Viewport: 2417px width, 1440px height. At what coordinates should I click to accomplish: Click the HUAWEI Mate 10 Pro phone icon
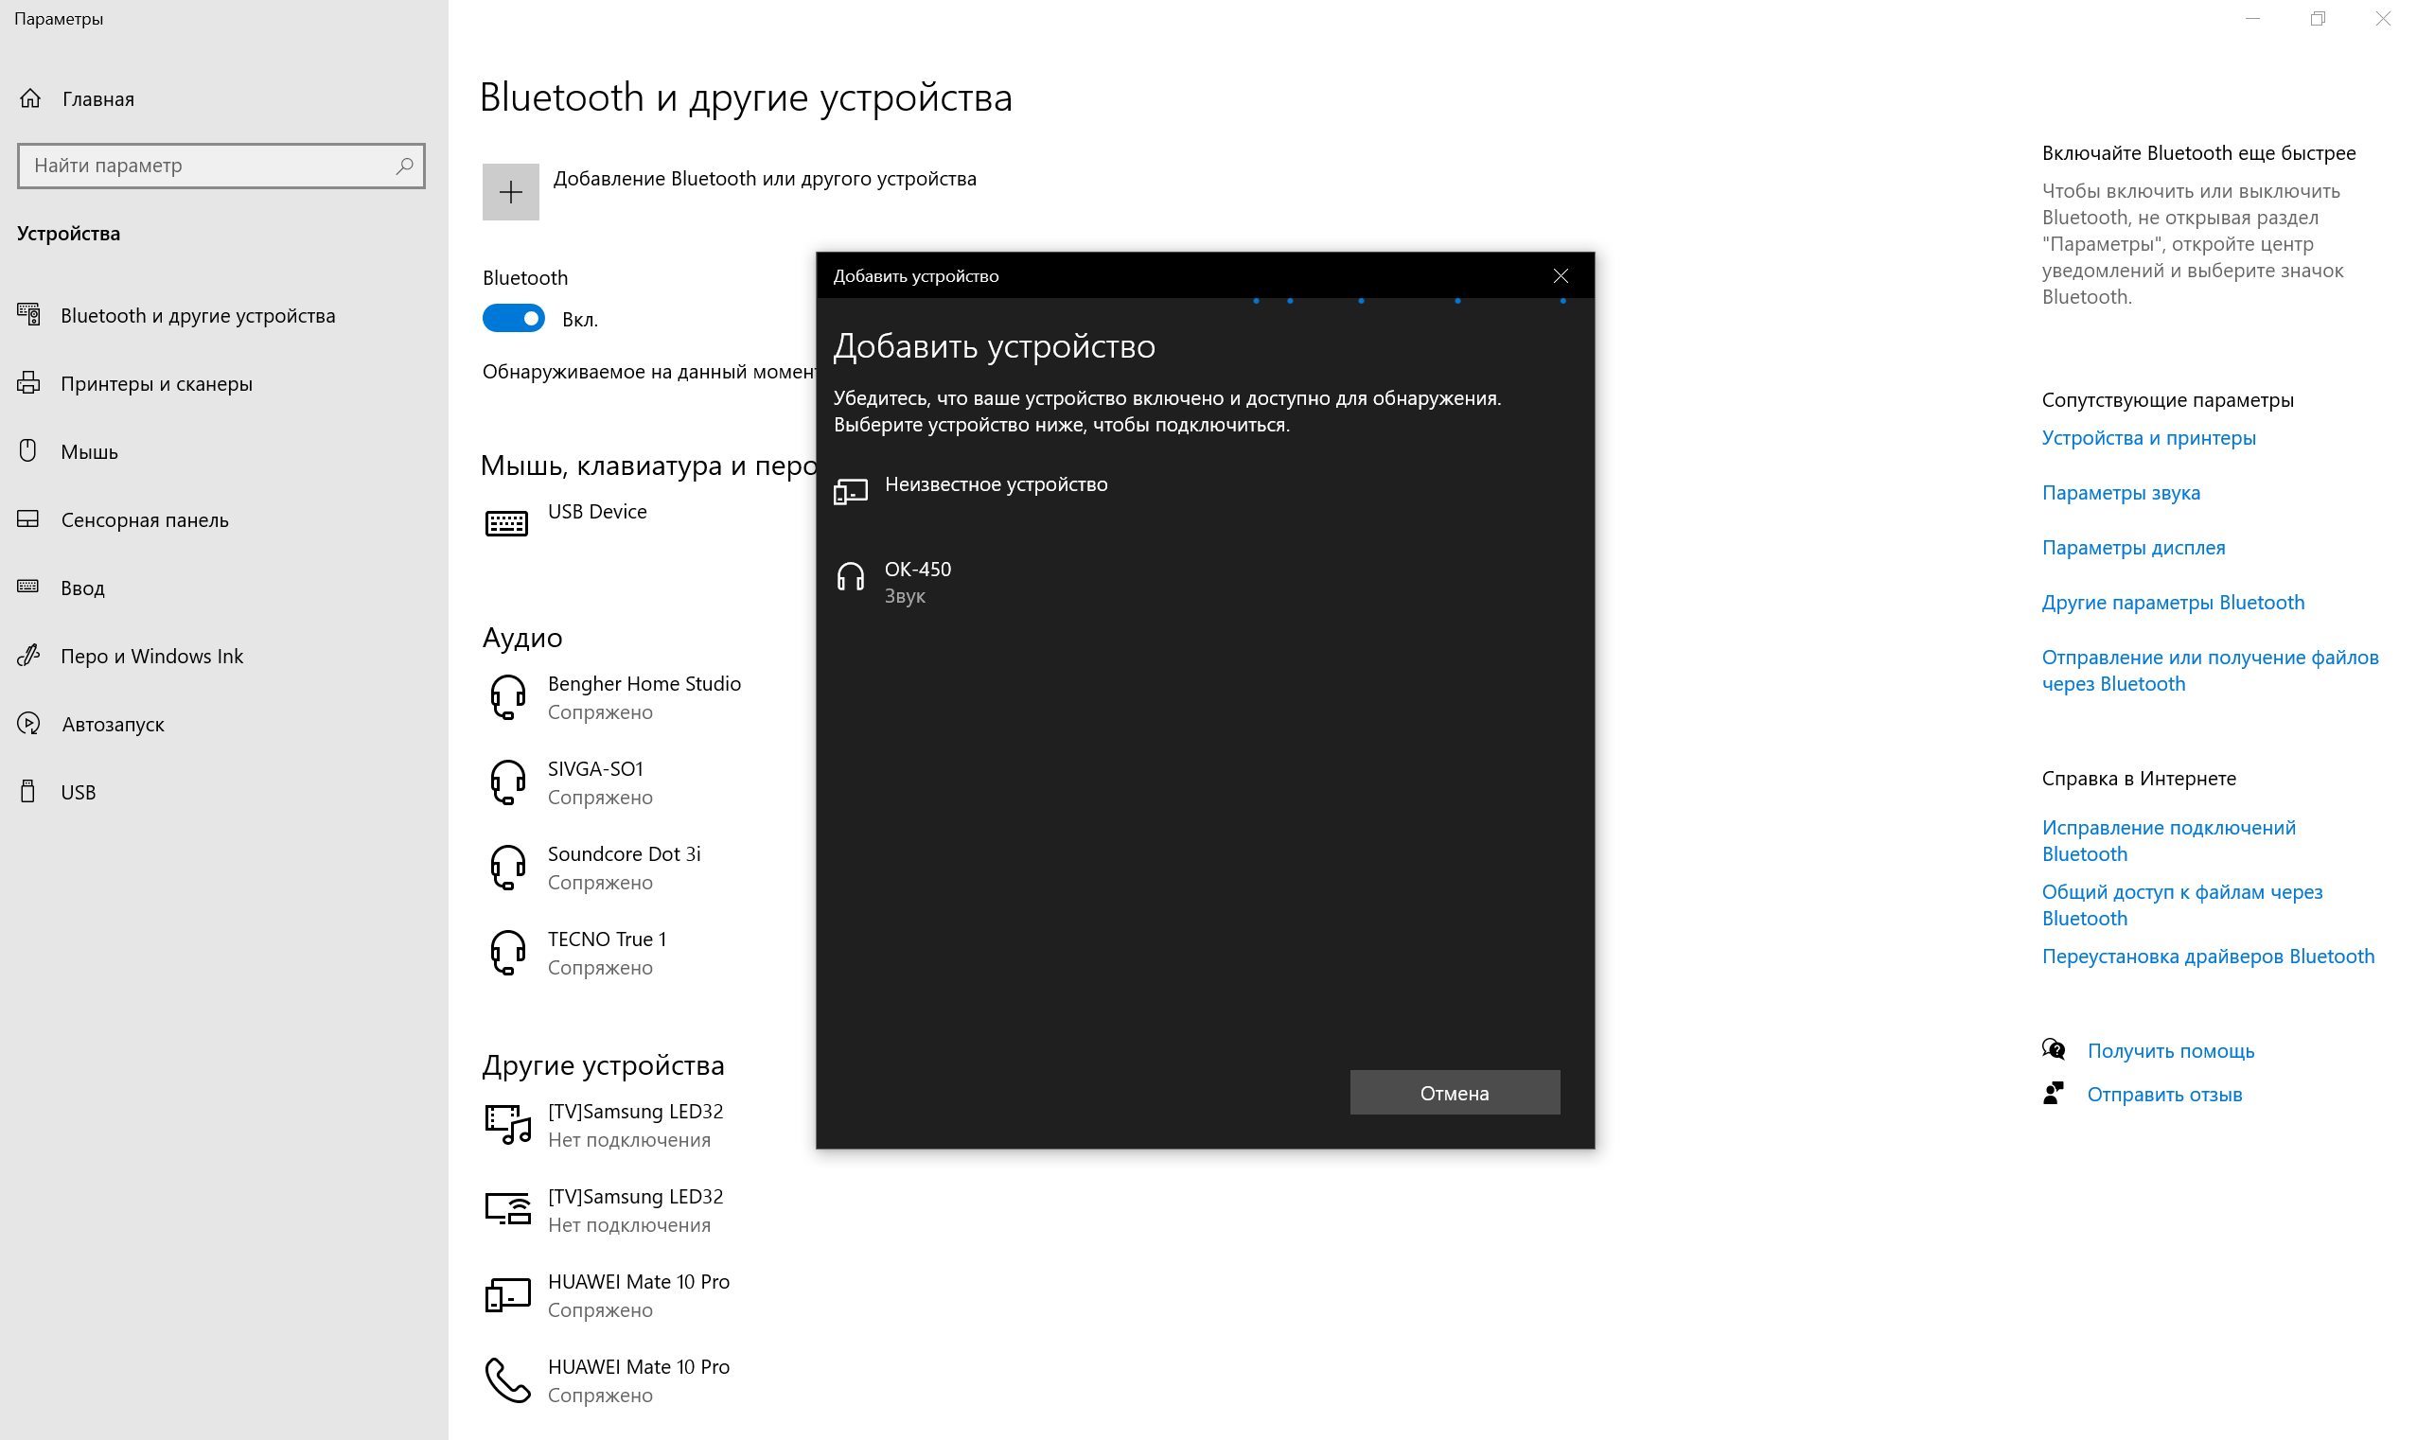click(507, 1379)
